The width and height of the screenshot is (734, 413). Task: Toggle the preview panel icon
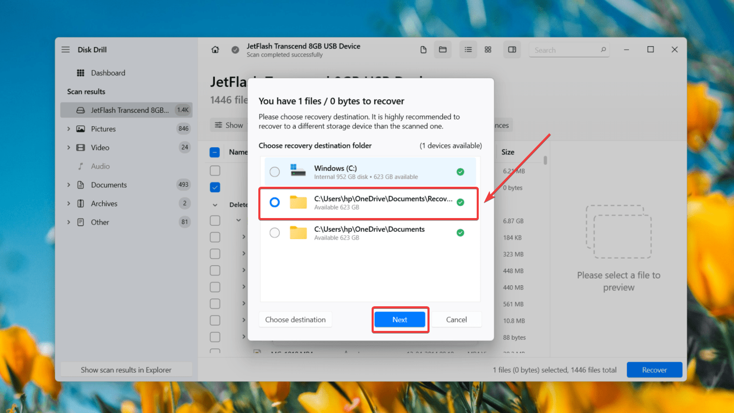[512, 50]
